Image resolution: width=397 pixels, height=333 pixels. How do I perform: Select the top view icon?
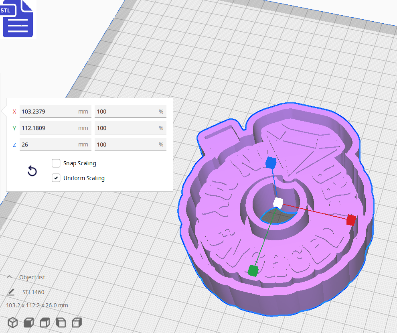pos(45,322)
